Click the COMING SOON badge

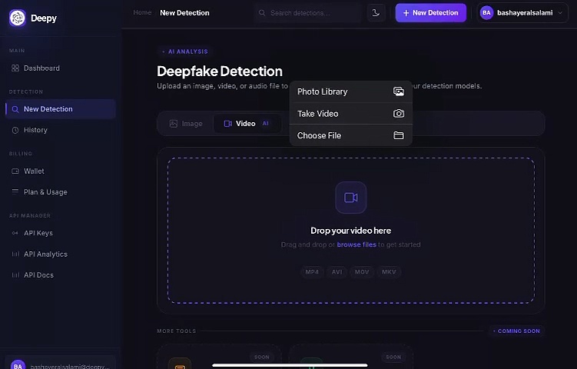(x=516, y=331)
